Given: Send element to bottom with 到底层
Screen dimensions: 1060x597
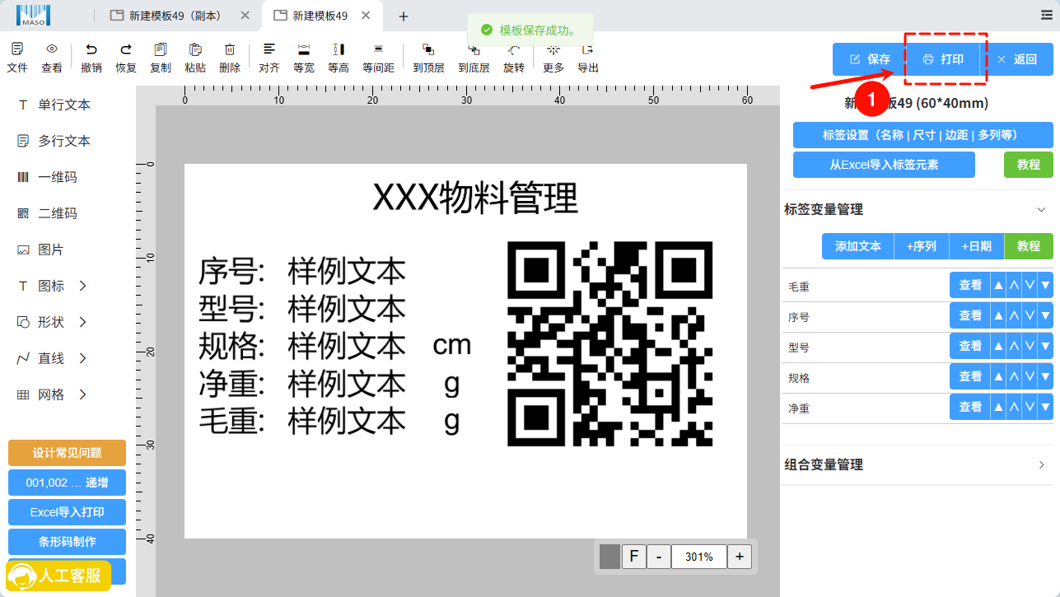Looking at the screenshot, I should (474, 58).
